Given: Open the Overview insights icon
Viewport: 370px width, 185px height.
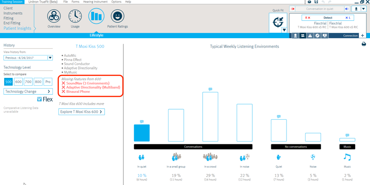Looking at the screenshot, I should click(54, 16).
